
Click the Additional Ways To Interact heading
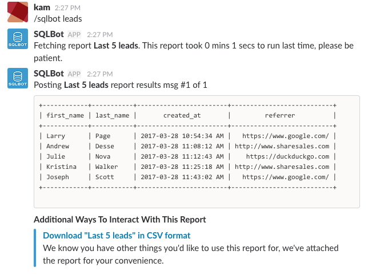pos(120,220)
